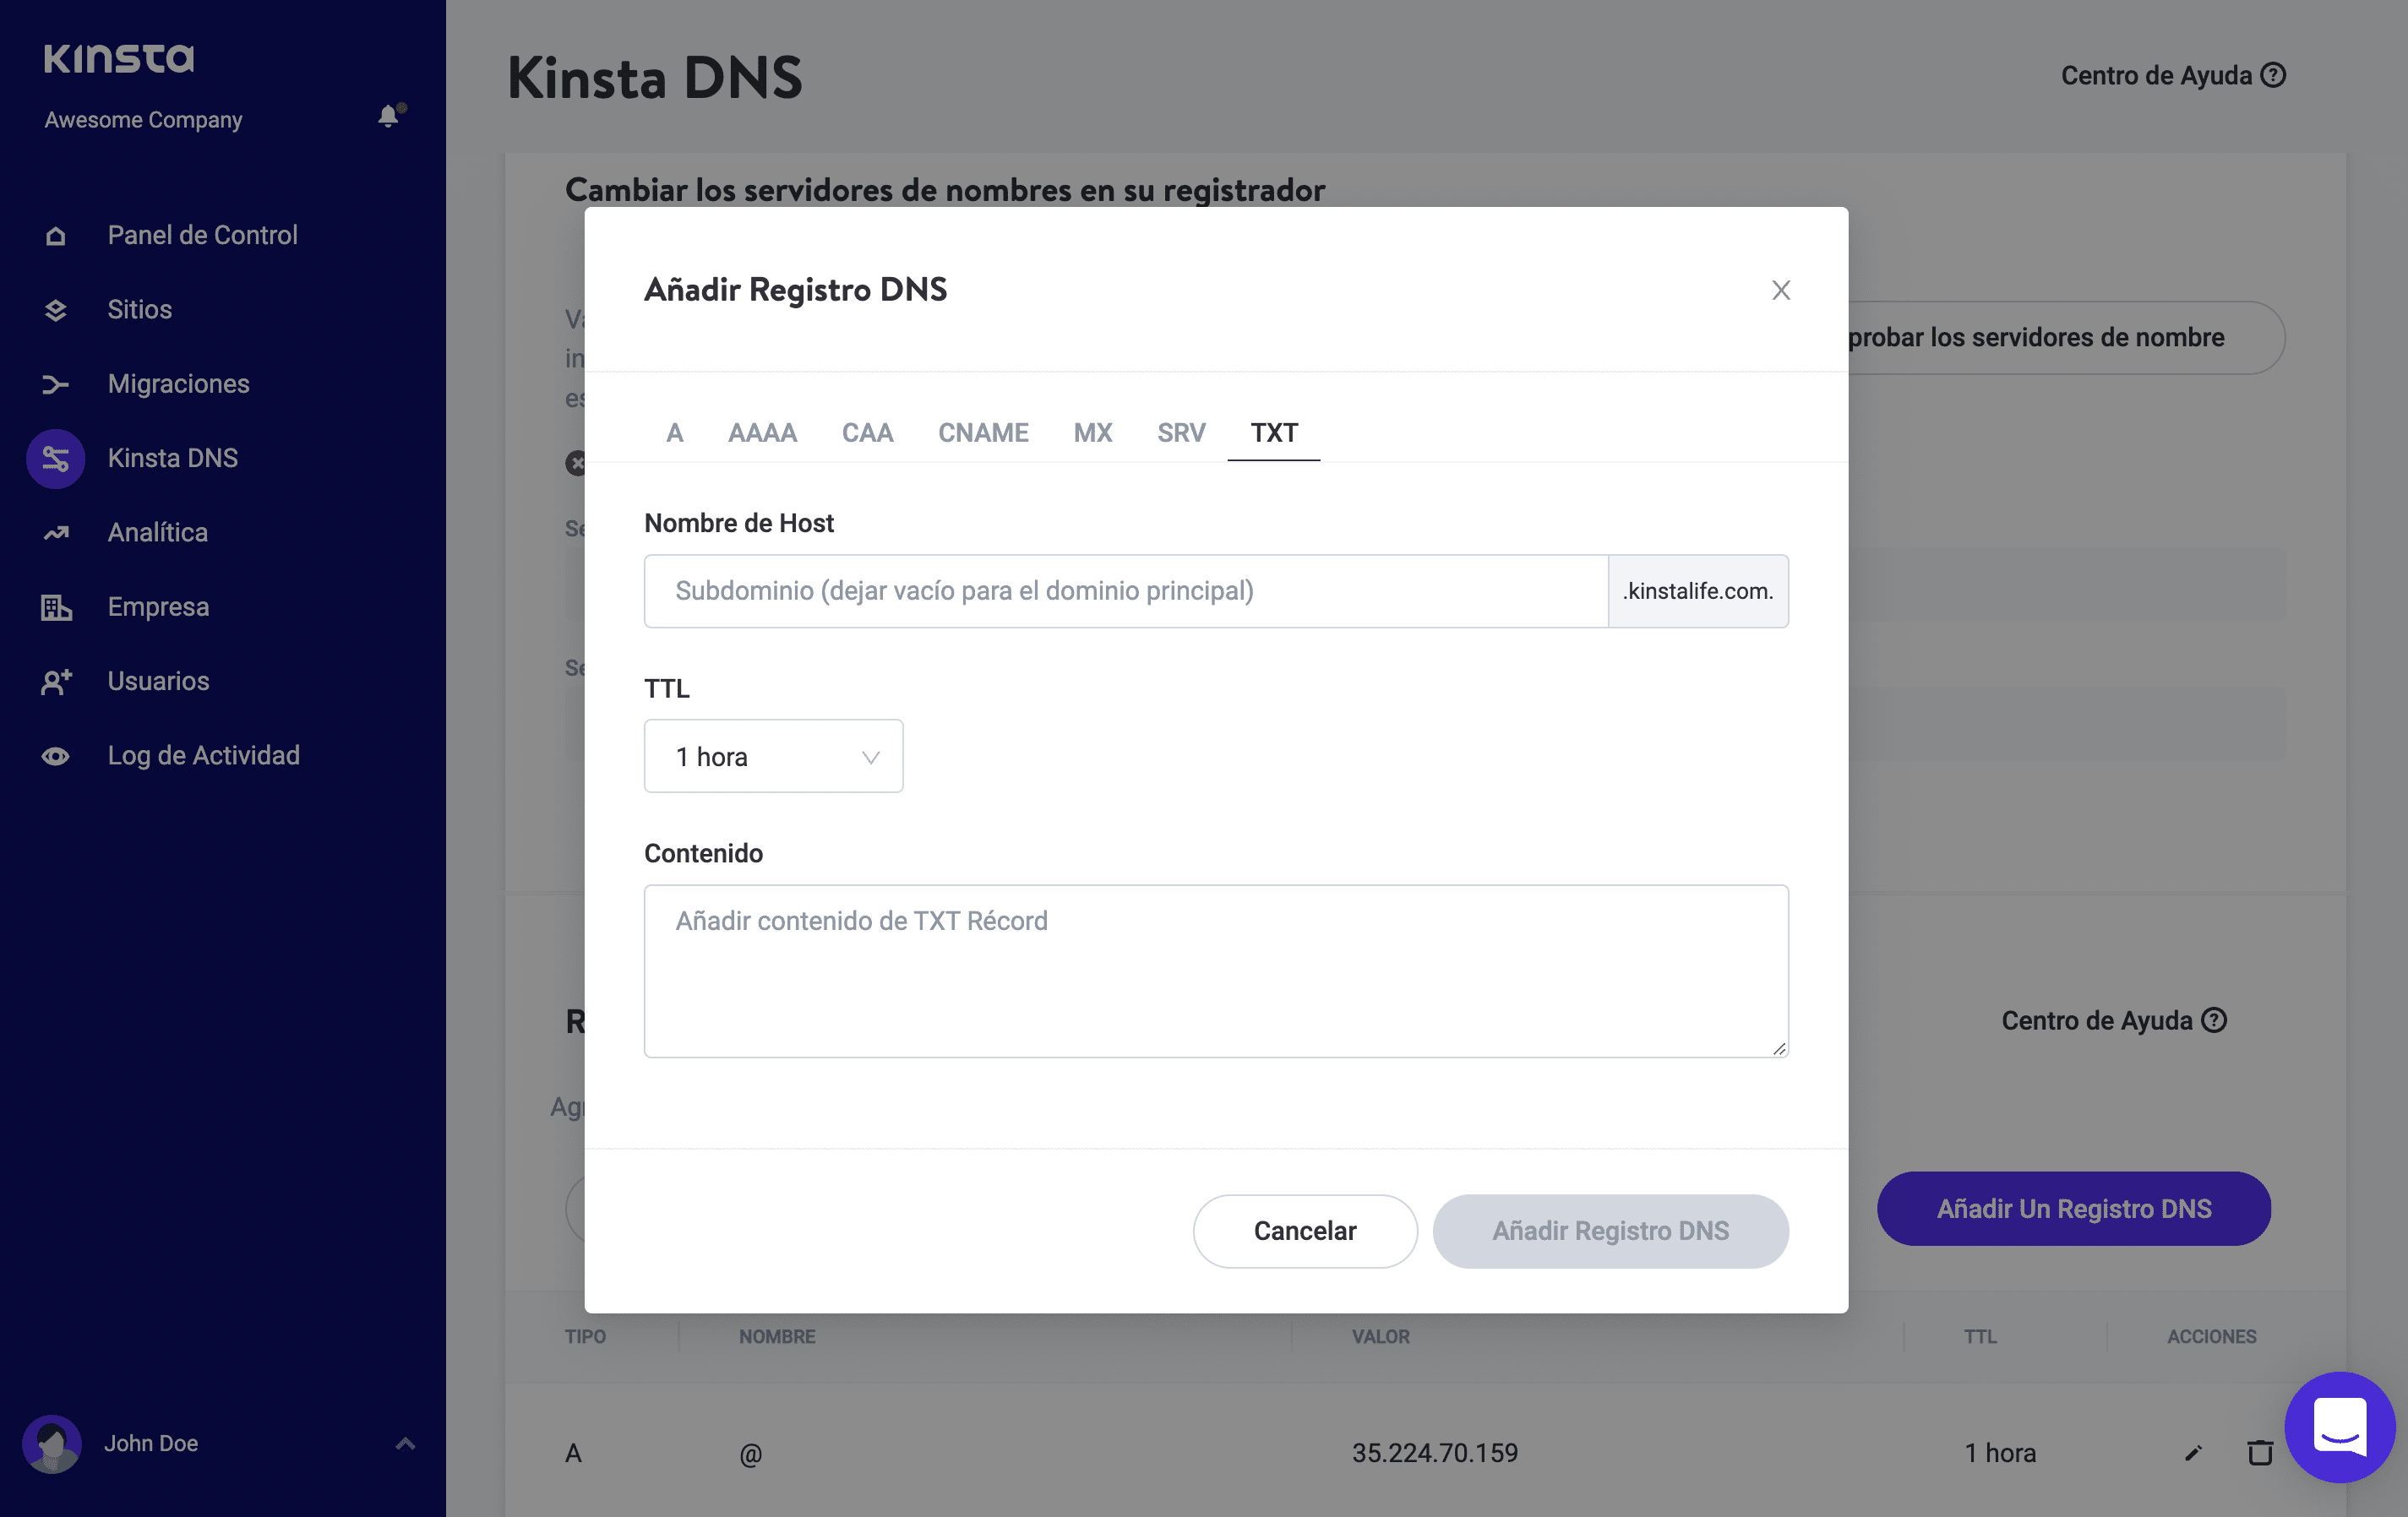Click the notification bell icon
Viewport: 2408px width, 1517px height.
tap(389, 117)
